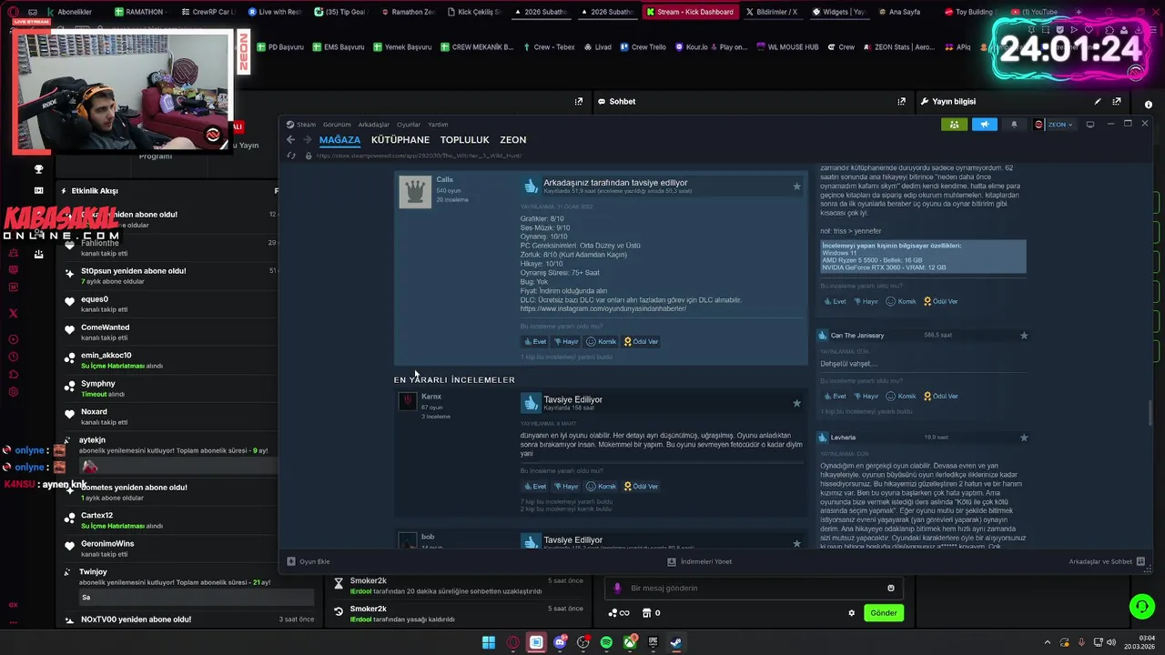Open Steam announcements megaphone button

pos(985,125)
